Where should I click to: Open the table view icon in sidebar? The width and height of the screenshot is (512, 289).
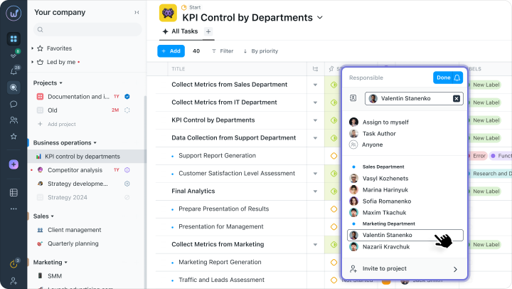click(x=14, y=192)
